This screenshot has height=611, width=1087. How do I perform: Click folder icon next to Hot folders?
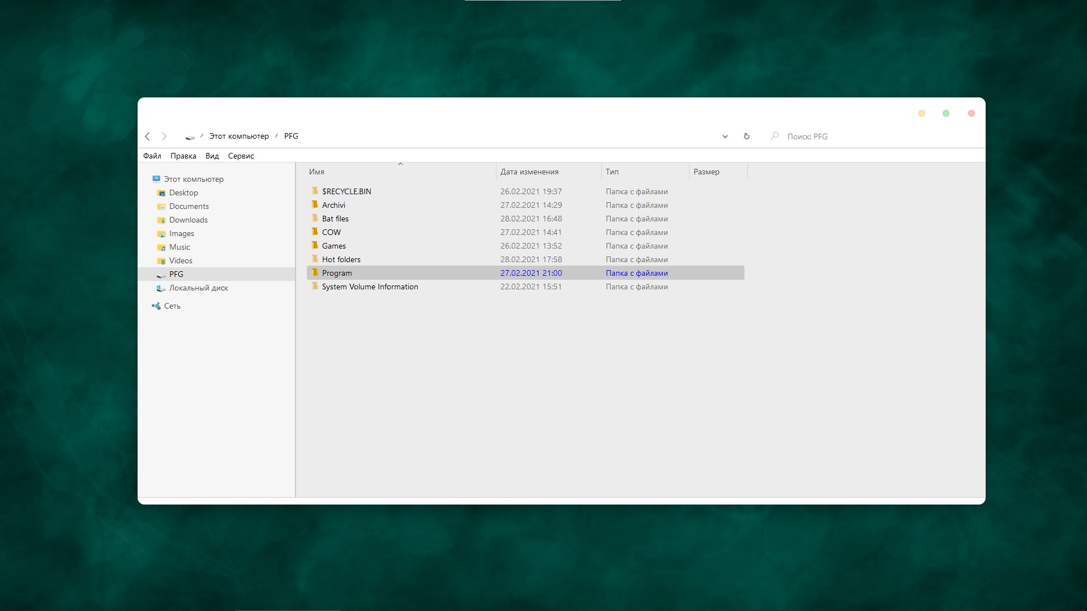315,259
